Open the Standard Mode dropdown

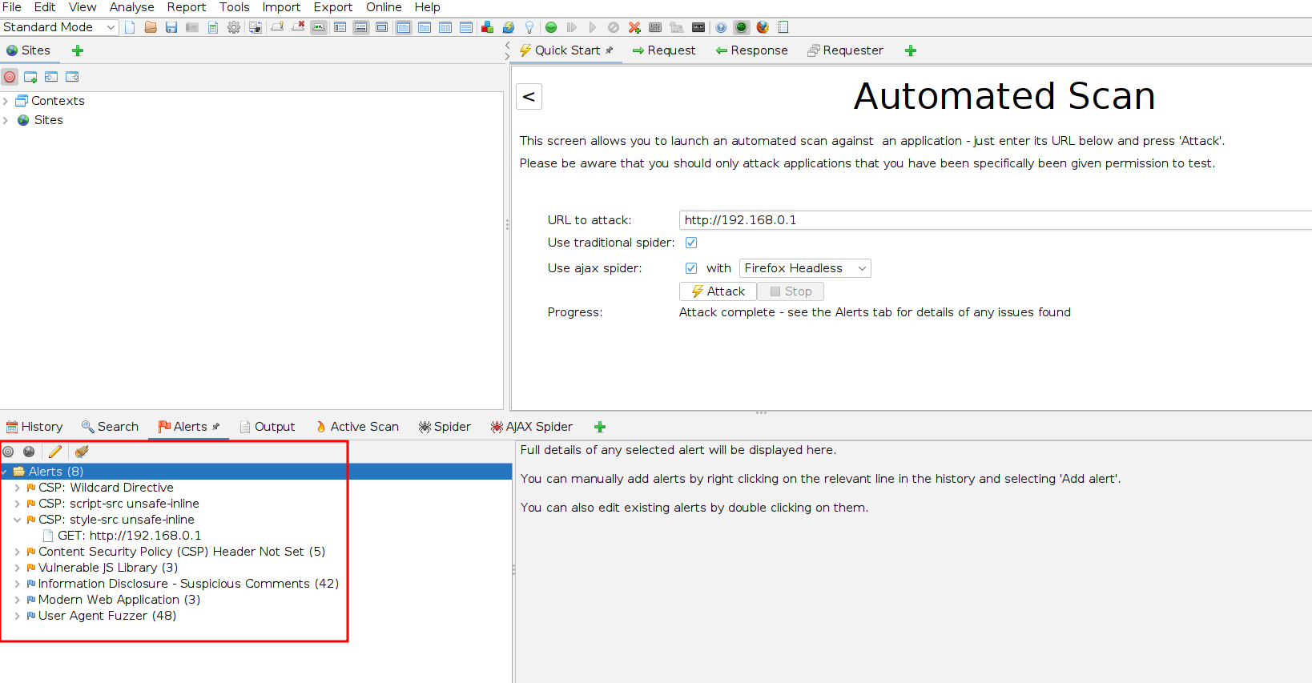[x=59, y=27]
